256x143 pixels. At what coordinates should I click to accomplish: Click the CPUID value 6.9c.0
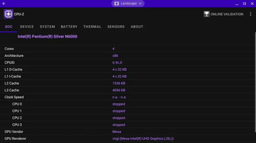coord(117,63)
